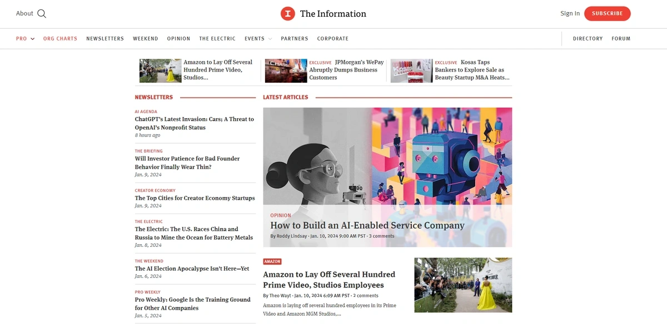
Task: Select the PARTNERS menu item
Action: 295,38
